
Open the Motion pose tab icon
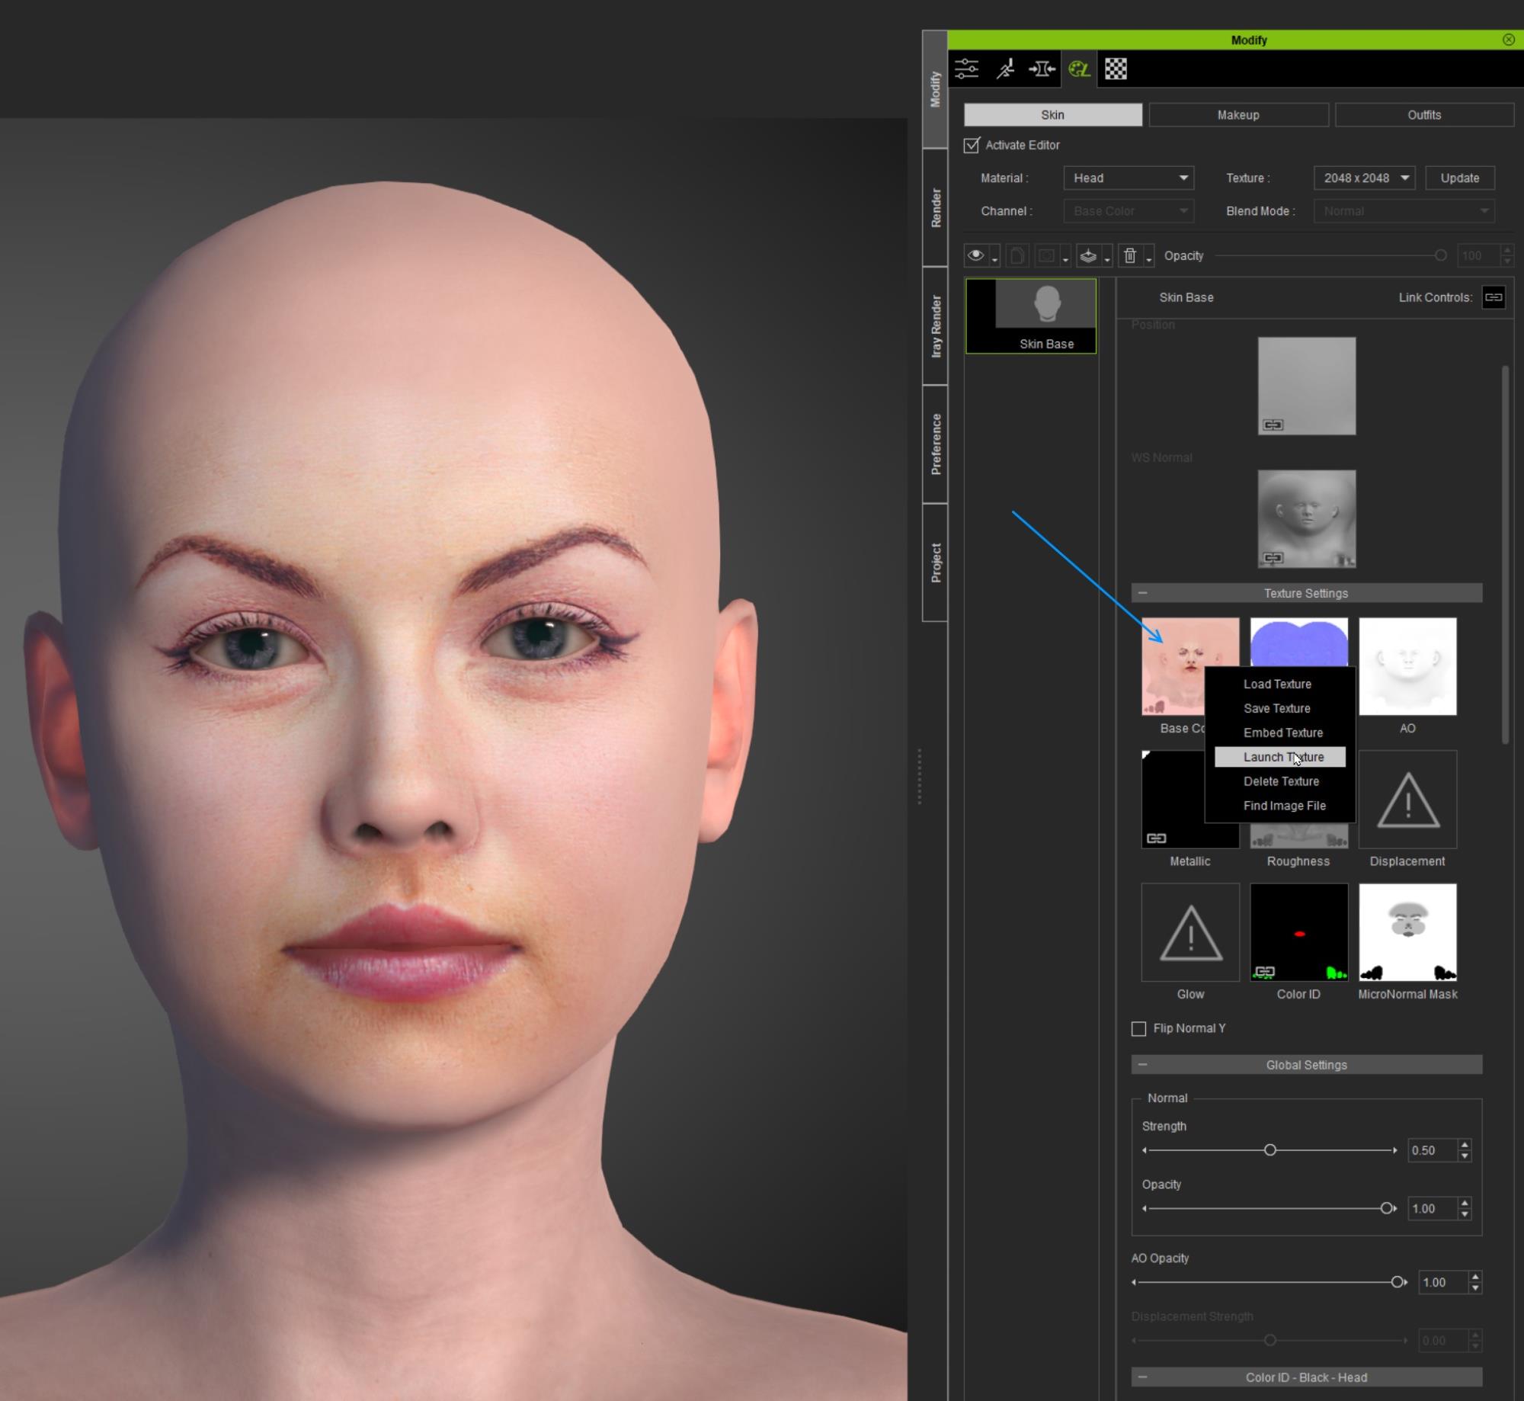[x=1005, y=69]
